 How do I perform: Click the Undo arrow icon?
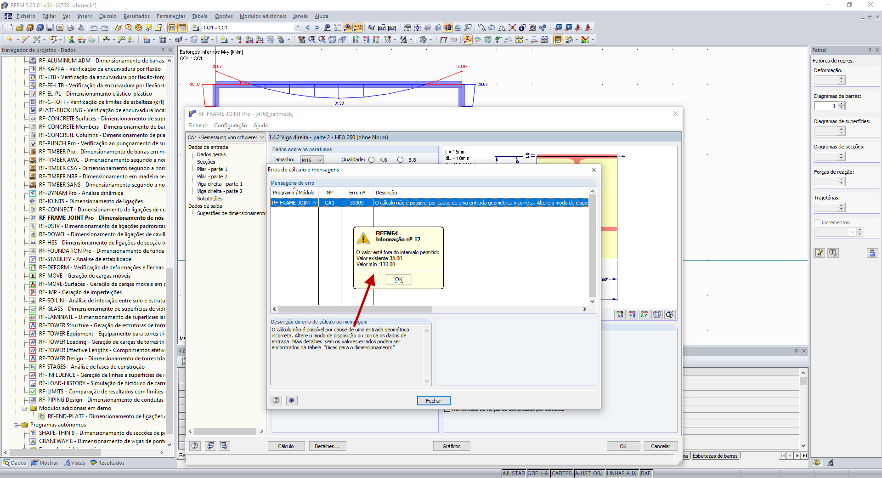(x=94, y=28)
